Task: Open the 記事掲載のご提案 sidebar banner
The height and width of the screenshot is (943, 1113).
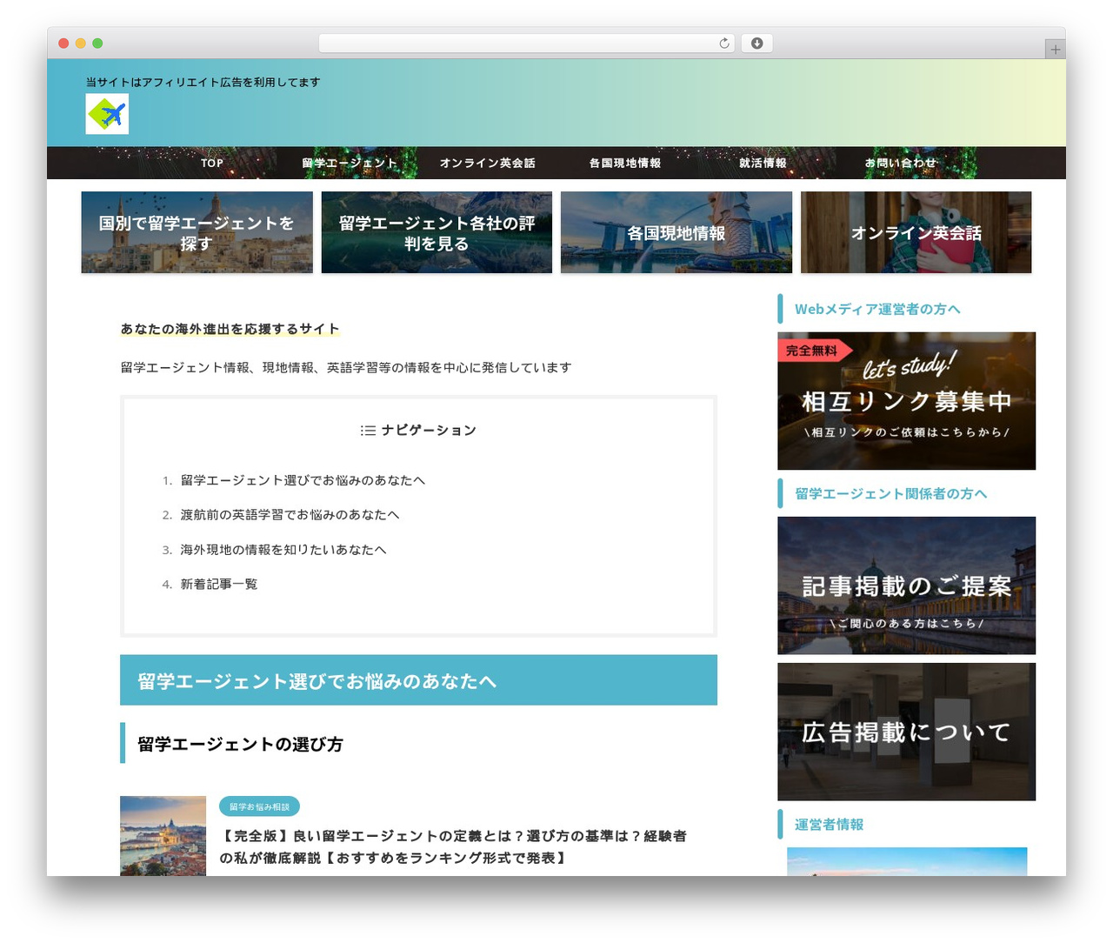Action: click(x=906, y=585)
